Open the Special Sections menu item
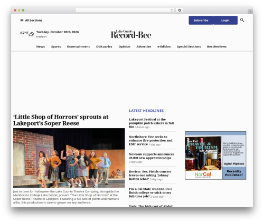 point(188,46)
